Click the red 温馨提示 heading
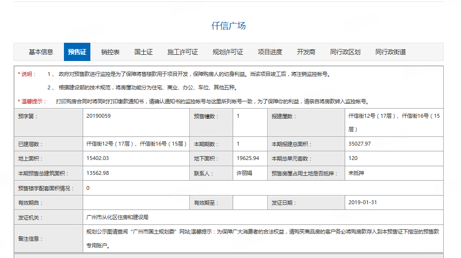Image resolution: width=461 pixels, height=258 pixels. point(32,101)
